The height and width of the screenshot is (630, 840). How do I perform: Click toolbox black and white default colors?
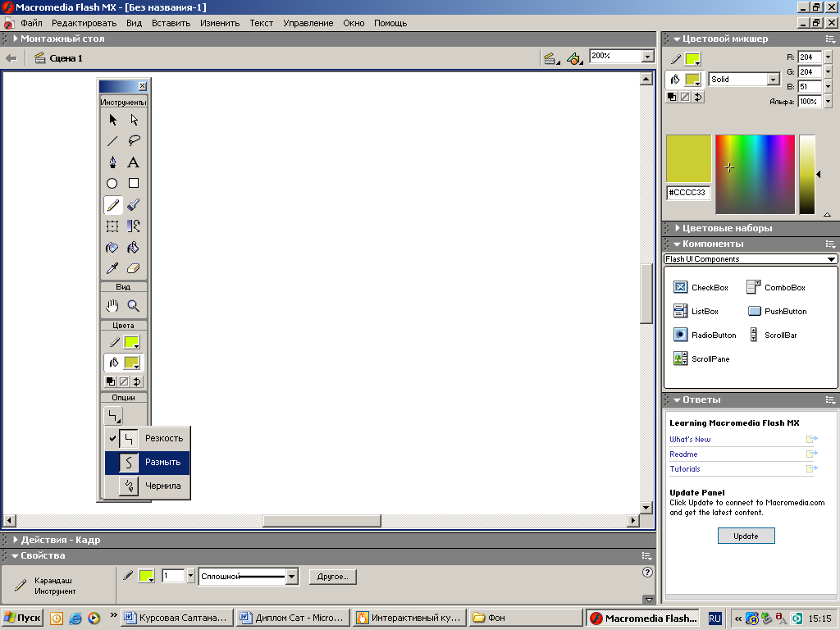coord(111,381)
